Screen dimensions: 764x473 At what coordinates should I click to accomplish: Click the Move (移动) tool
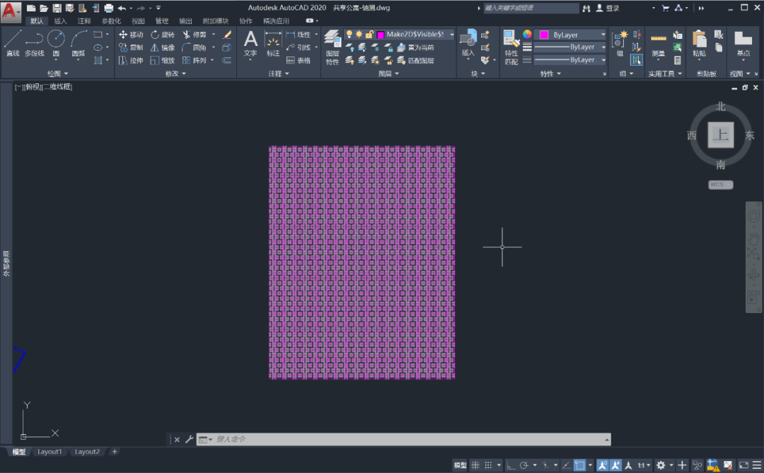point(131,35)
